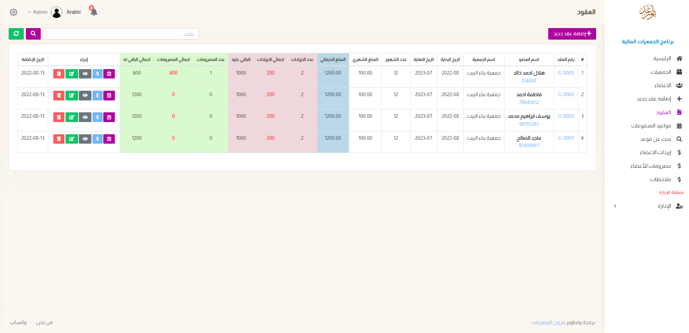This screenshot has height=333, width=689.
Task: Click the إضافة عقد جديد button
Action: click(x=572, y=34)
